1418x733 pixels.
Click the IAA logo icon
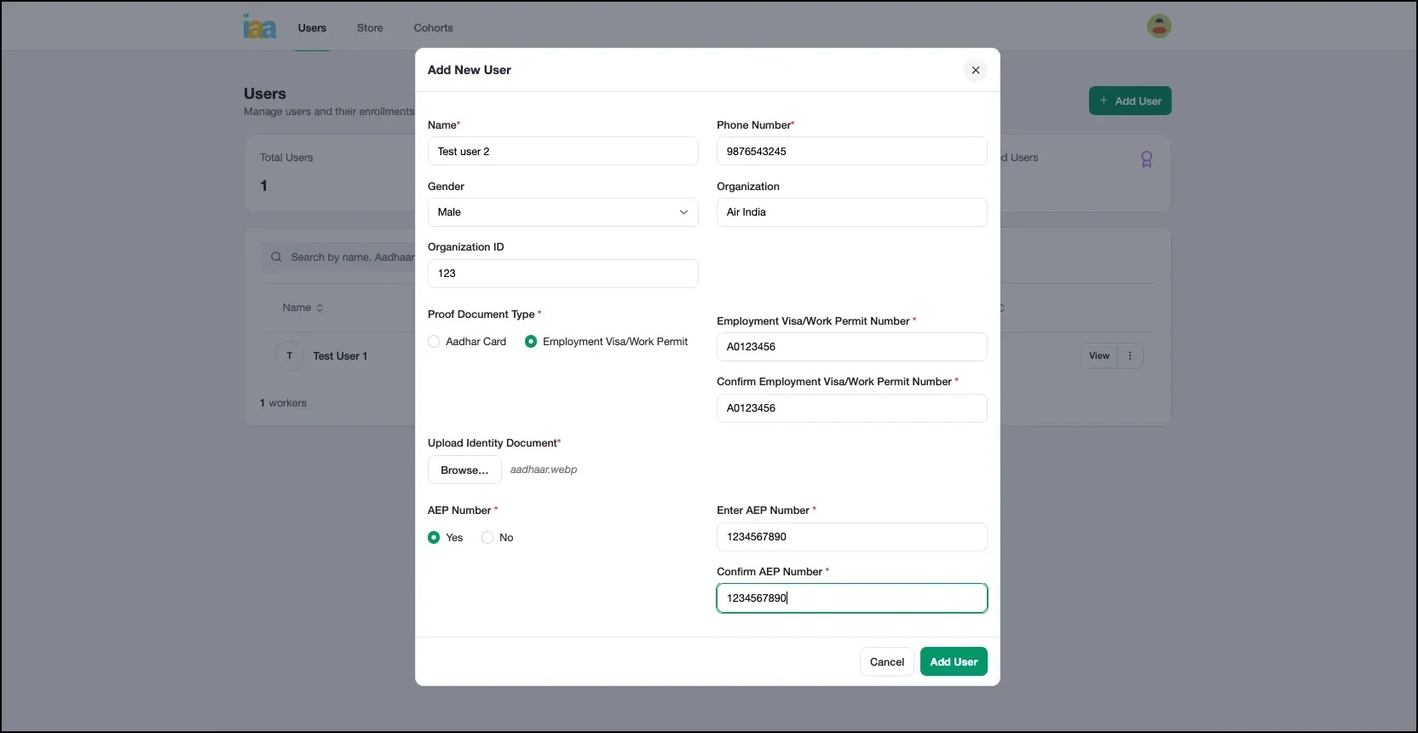tap(260, 27)
